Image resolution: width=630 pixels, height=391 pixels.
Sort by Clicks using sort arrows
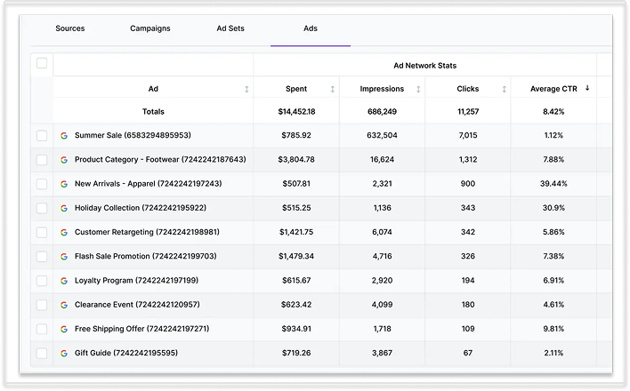tap(504, 89)
